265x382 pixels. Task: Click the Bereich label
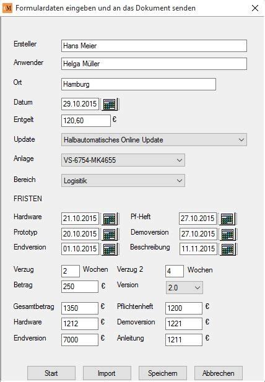click(x=25, y=180)
